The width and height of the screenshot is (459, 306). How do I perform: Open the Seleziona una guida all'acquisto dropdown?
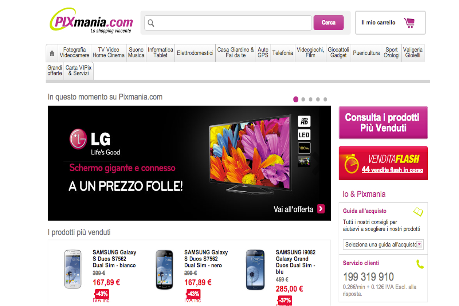(x=383, y=244)
